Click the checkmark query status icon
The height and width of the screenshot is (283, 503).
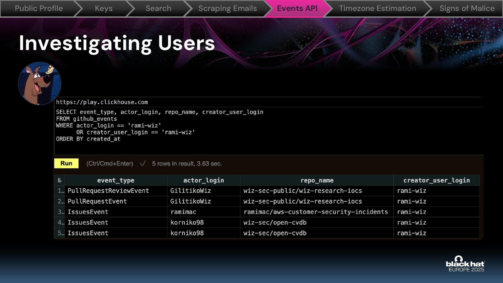click(143, 164)
